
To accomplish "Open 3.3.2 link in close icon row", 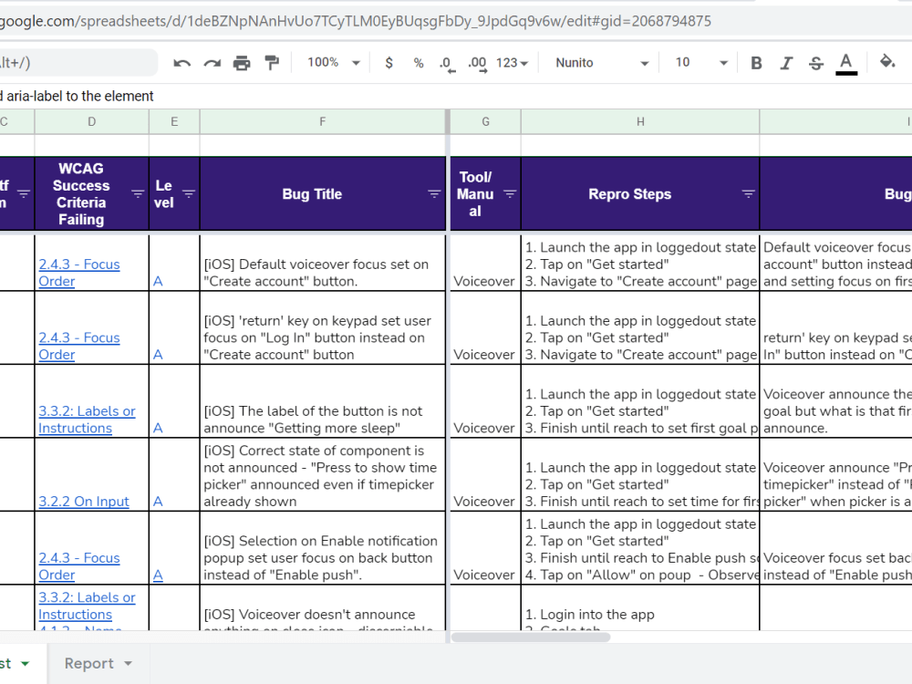I will (87, 606).
